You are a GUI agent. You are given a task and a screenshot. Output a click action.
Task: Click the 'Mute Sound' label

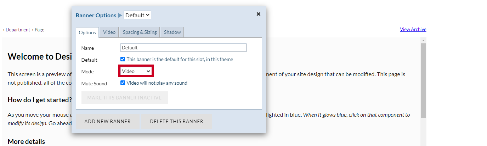pos(94,84)
